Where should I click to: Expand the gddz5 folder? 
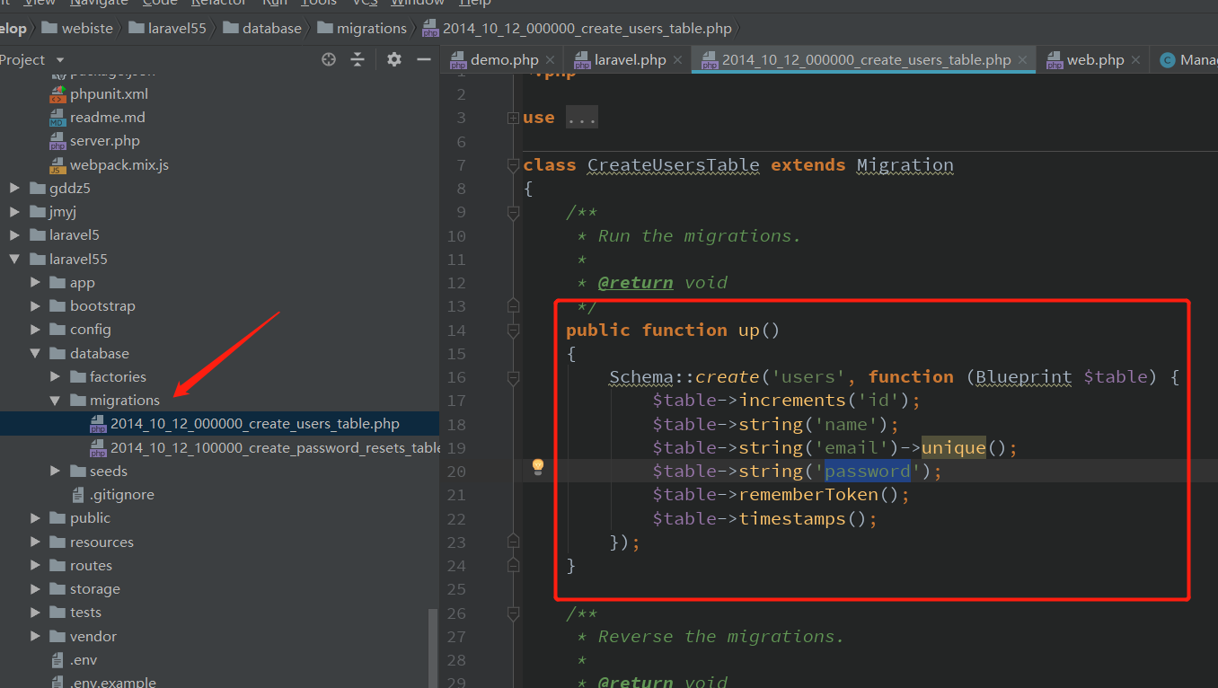(x=14, y=189)
